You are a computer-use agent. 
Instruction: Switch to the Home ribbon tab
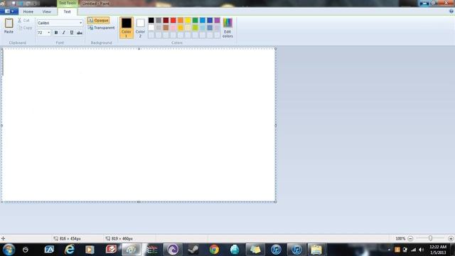[28, 11]
